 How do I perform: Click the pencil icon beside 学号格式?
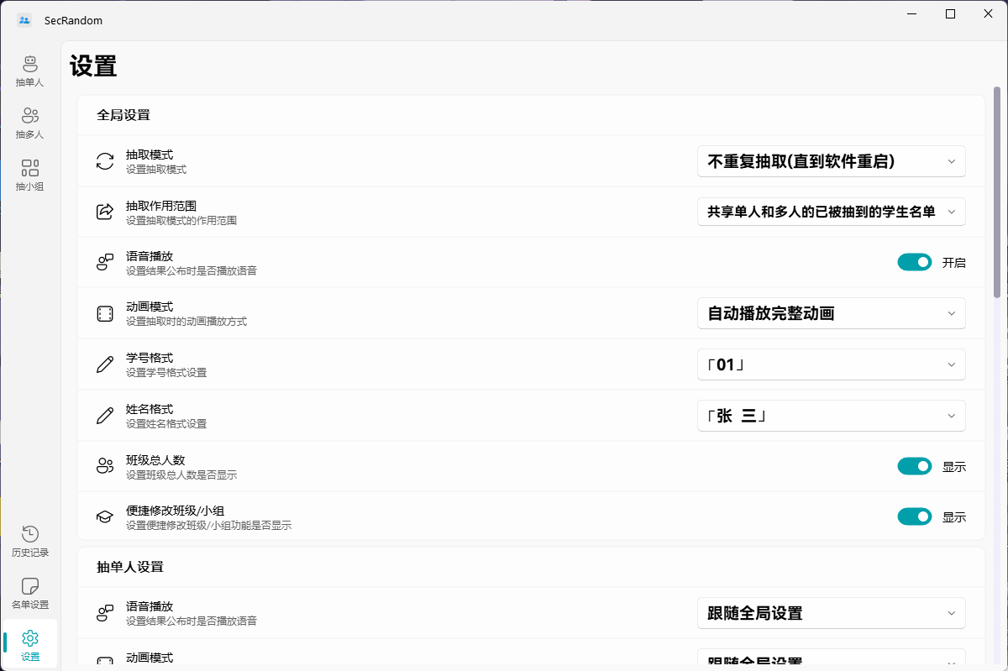pos(105,364)
